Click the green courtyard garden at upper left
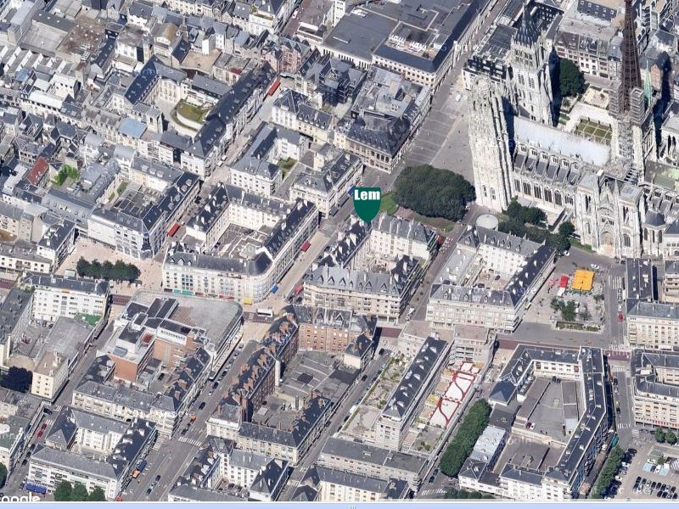Screen dimensions: 679x509 click(x=192, y=111)
